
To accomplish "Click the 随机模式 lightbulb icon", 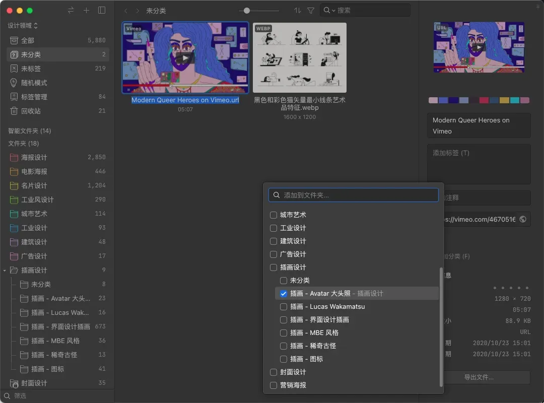I will (x=14, y=83).
